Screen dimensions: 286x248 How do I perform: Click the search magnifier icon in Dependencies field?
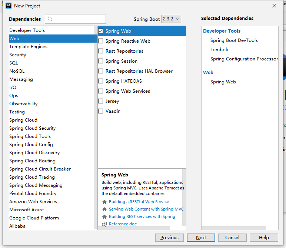(x=50, y=19)
